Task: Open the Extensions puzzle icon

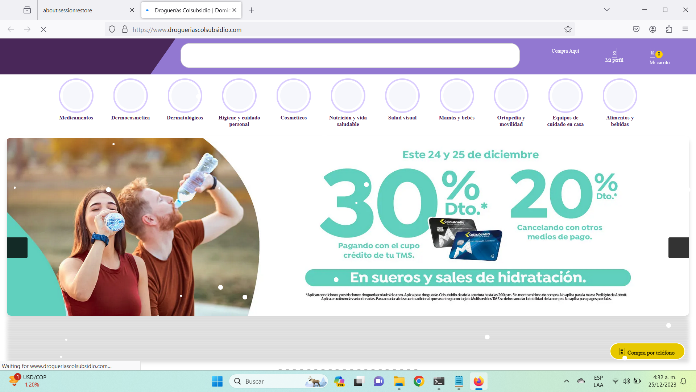Action: [x=669, y=29]
